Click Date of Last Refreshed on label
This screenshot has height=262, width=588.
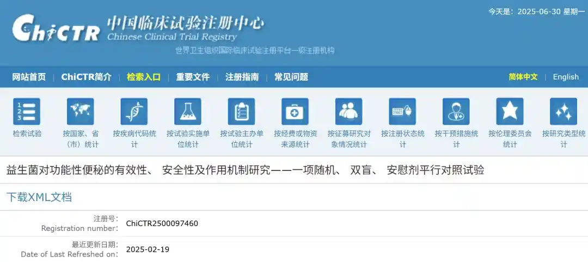pyautogui.click(x=69, y=249)
